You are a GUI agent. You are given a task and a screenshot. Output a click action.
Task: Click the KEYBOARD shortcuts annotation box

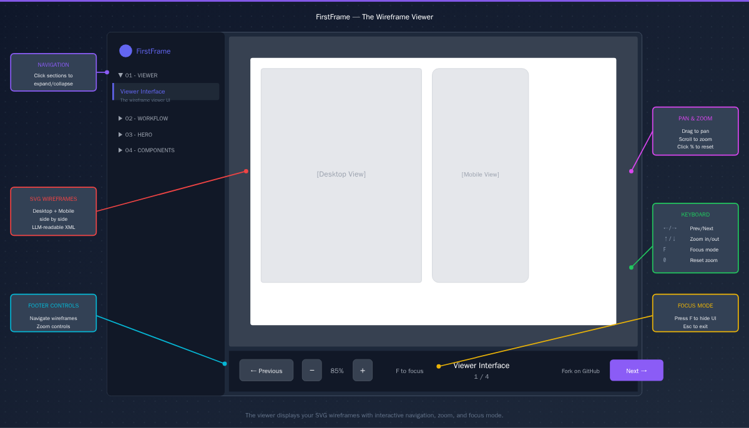(695, 238)
